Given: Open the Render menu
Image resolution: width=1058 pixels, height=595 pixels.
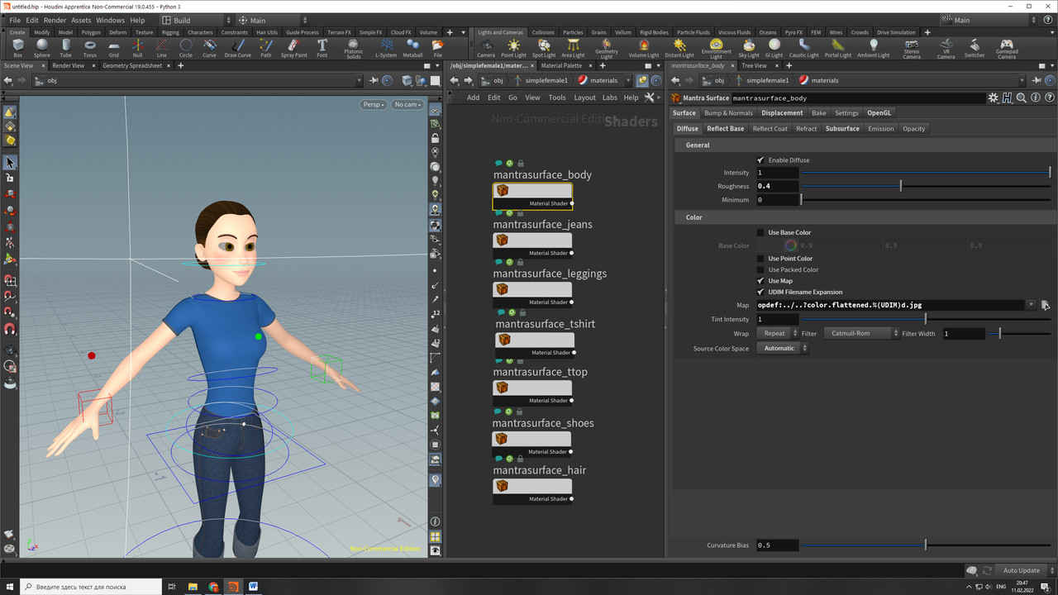Looking at the screenshot, I should pyautogui.click(x=55, y=20).
